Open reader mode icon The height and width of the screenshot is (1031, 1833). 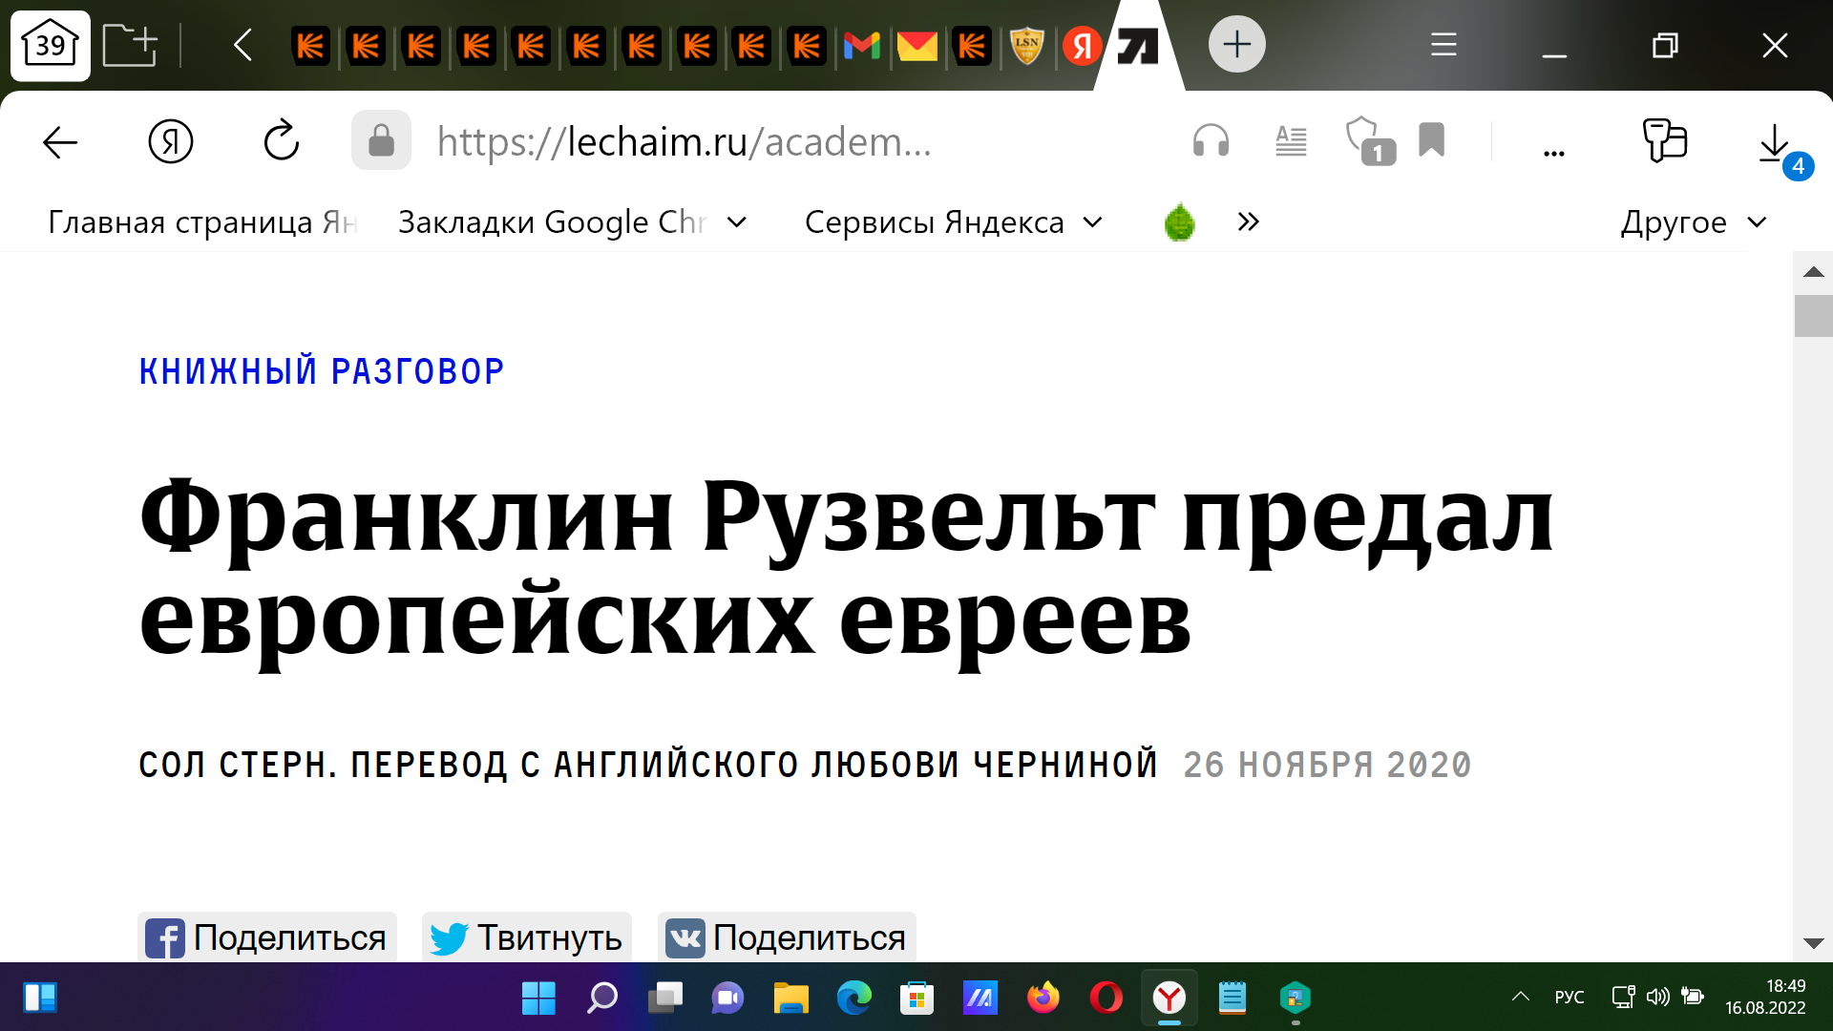[1291, 141]
